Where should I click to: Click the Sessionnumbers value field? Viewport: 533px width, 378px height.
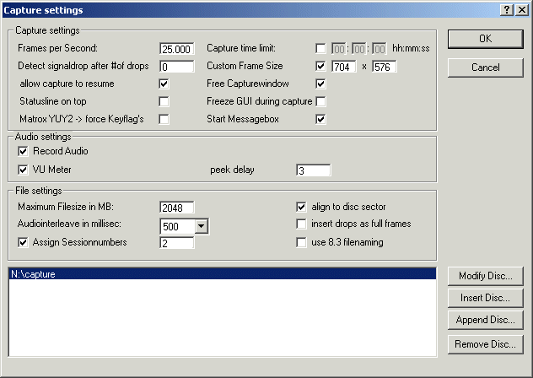(177, 243)
